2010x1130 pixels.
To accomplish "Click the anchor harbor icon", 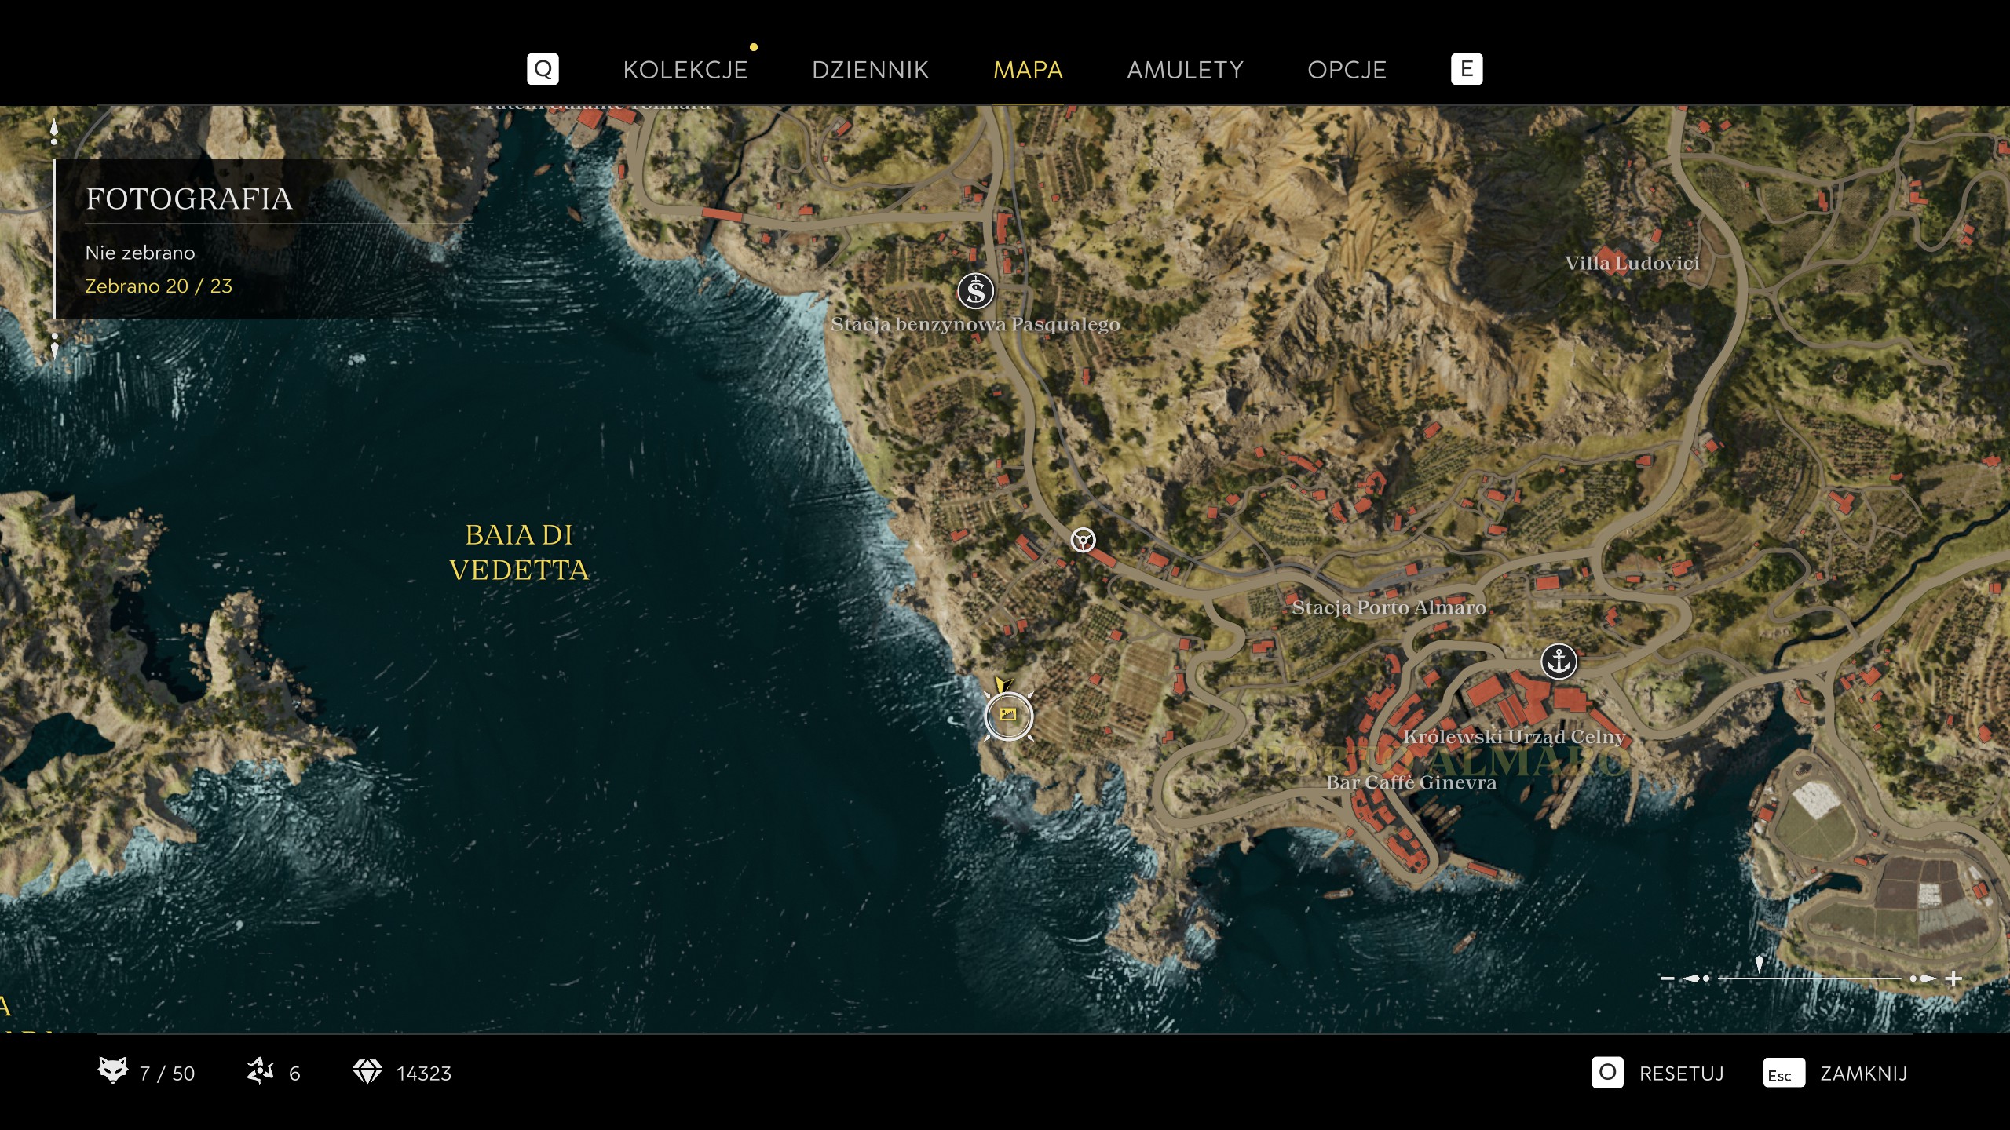I will pos(1559,662).
